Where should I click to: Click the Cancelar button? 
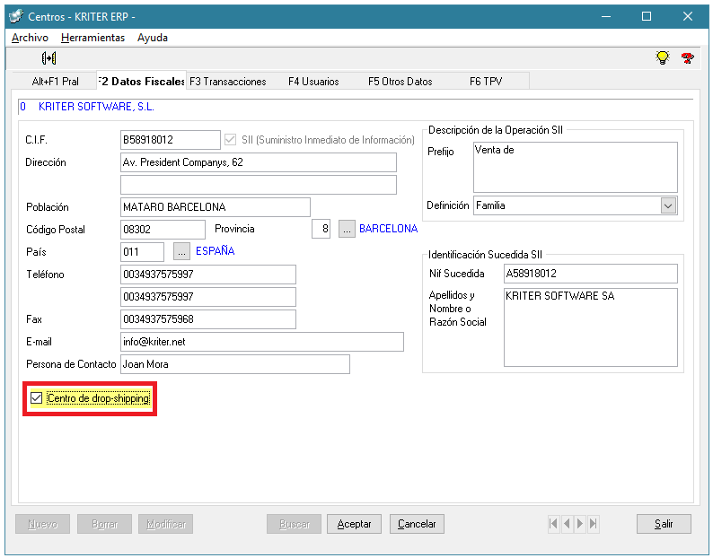point(417,524)
